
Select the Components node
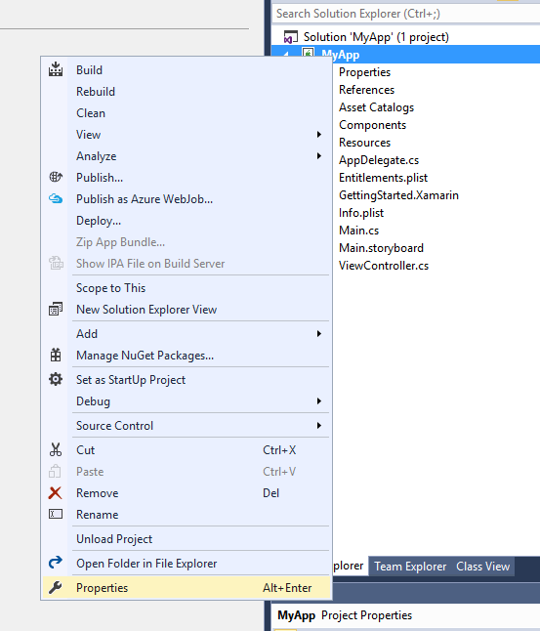[372, 125]
